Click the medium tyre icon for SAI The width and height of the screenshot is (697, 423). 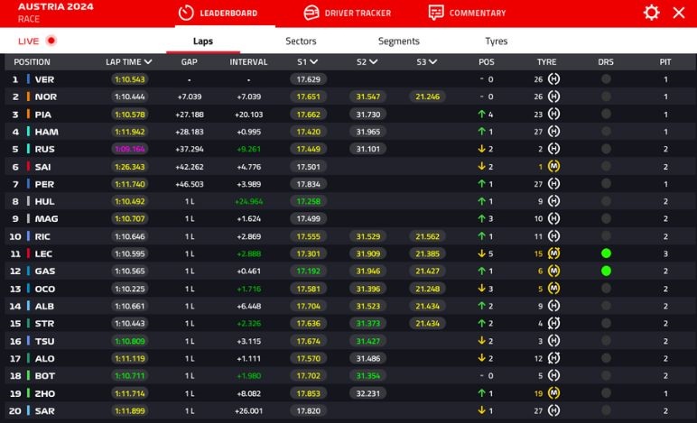[x=554, y=167]
